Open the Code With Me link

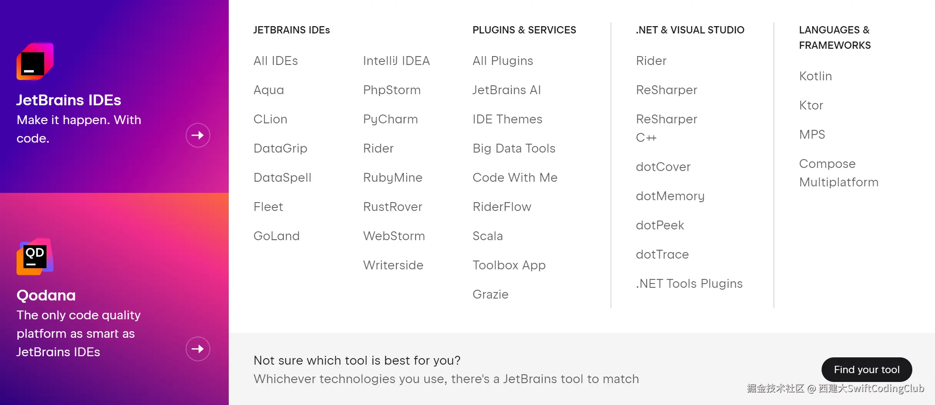click(x=515, y=178)
